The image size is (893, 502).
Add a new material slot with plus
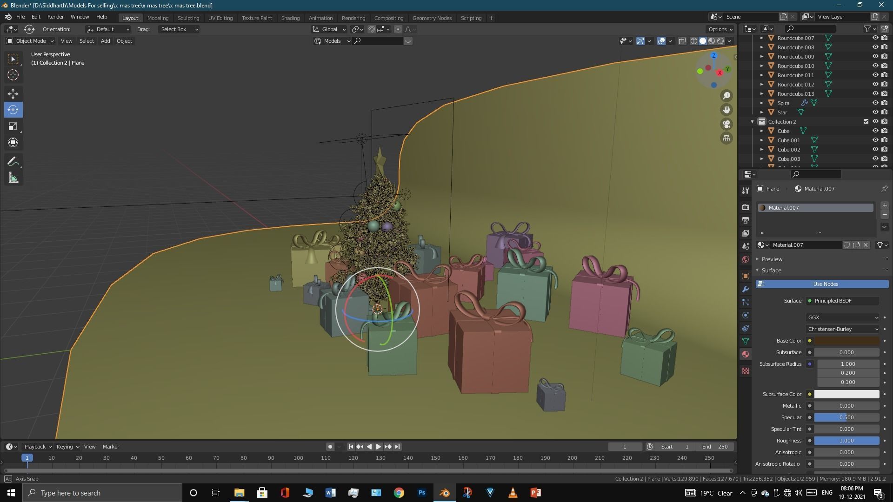884,205
